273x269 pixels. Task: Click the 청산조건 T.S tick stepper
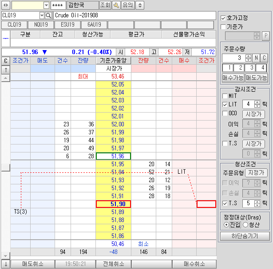[x=257, y=203]
